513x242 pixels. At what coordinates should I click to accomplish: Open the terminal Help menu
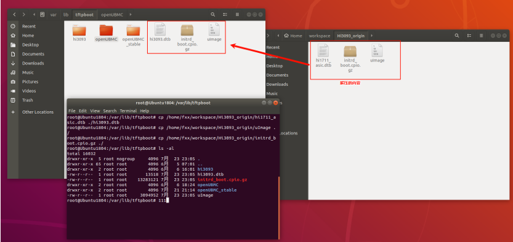(x=145, y=111)
